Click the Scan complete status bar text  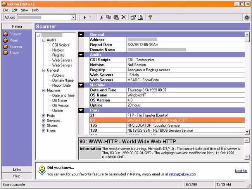point(14,185)
